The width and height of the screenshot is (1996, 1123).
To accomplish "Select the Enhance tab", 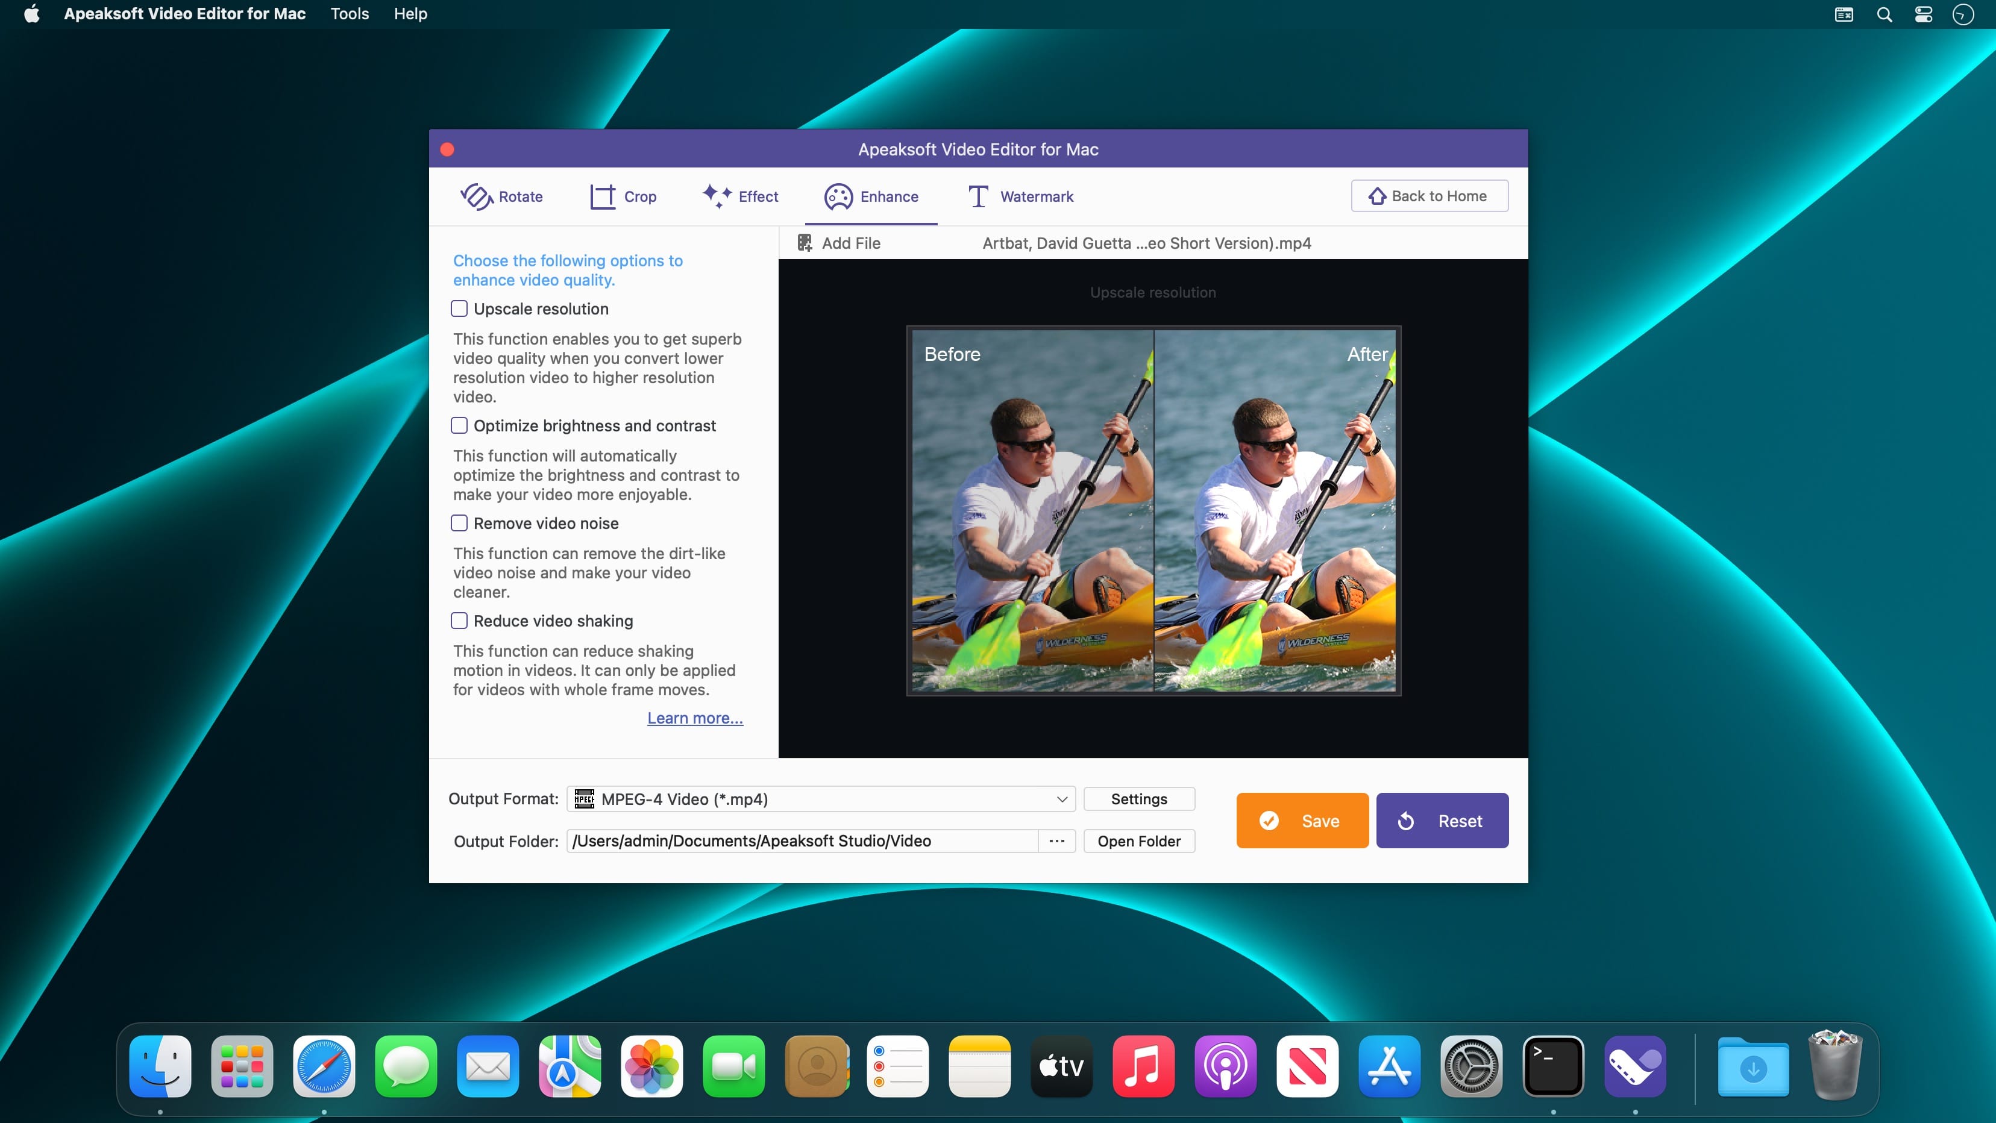I will [871, 197].
